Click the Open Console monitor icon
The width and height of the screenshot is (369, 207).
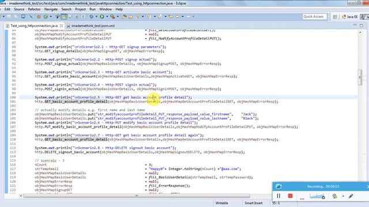(x=23, y=17)
